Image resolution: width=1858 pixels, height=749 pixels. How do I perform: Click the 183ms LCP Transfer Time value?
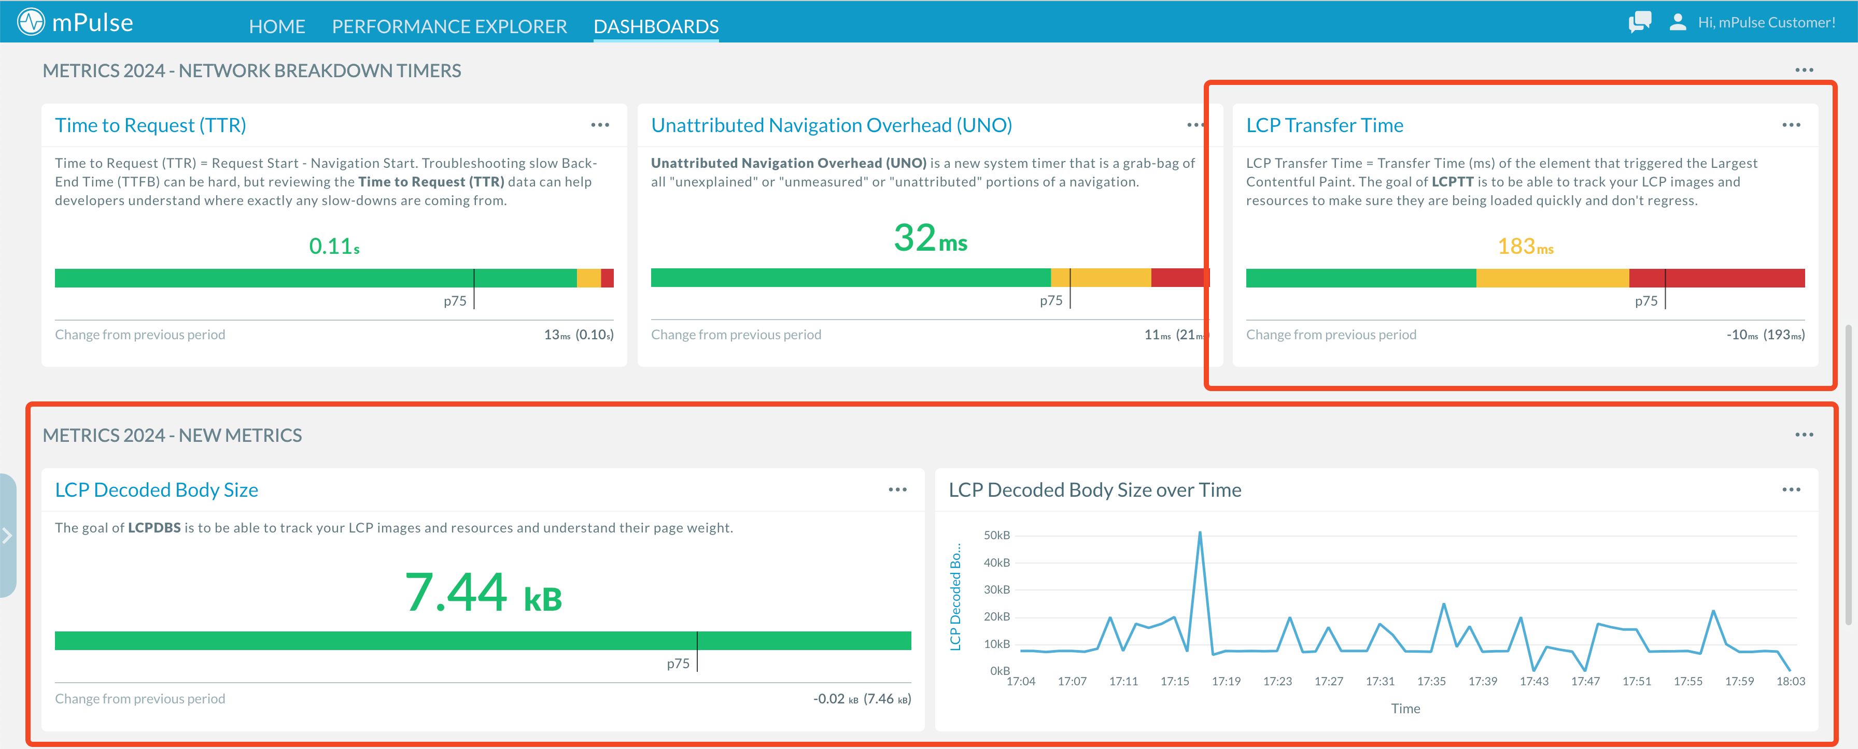tap(1525, 246)
